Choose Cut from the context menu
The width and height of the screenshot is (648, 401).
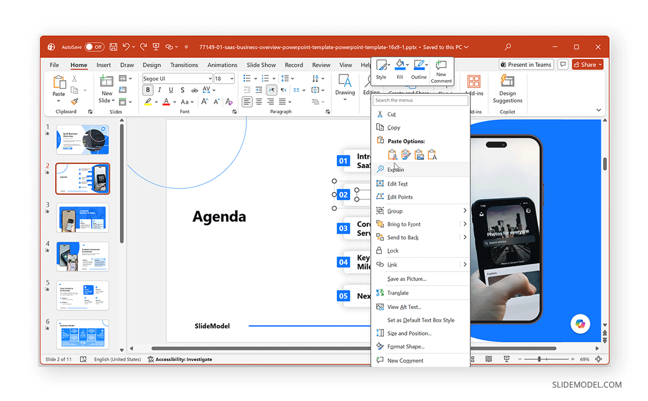pyautogui.click(x=421, y=114)
